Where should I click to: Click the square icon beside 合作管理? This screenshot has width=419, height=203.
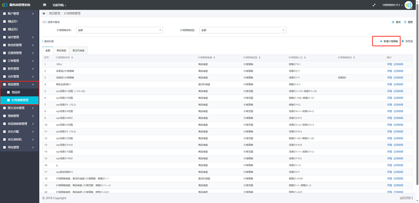coord(4,77)
